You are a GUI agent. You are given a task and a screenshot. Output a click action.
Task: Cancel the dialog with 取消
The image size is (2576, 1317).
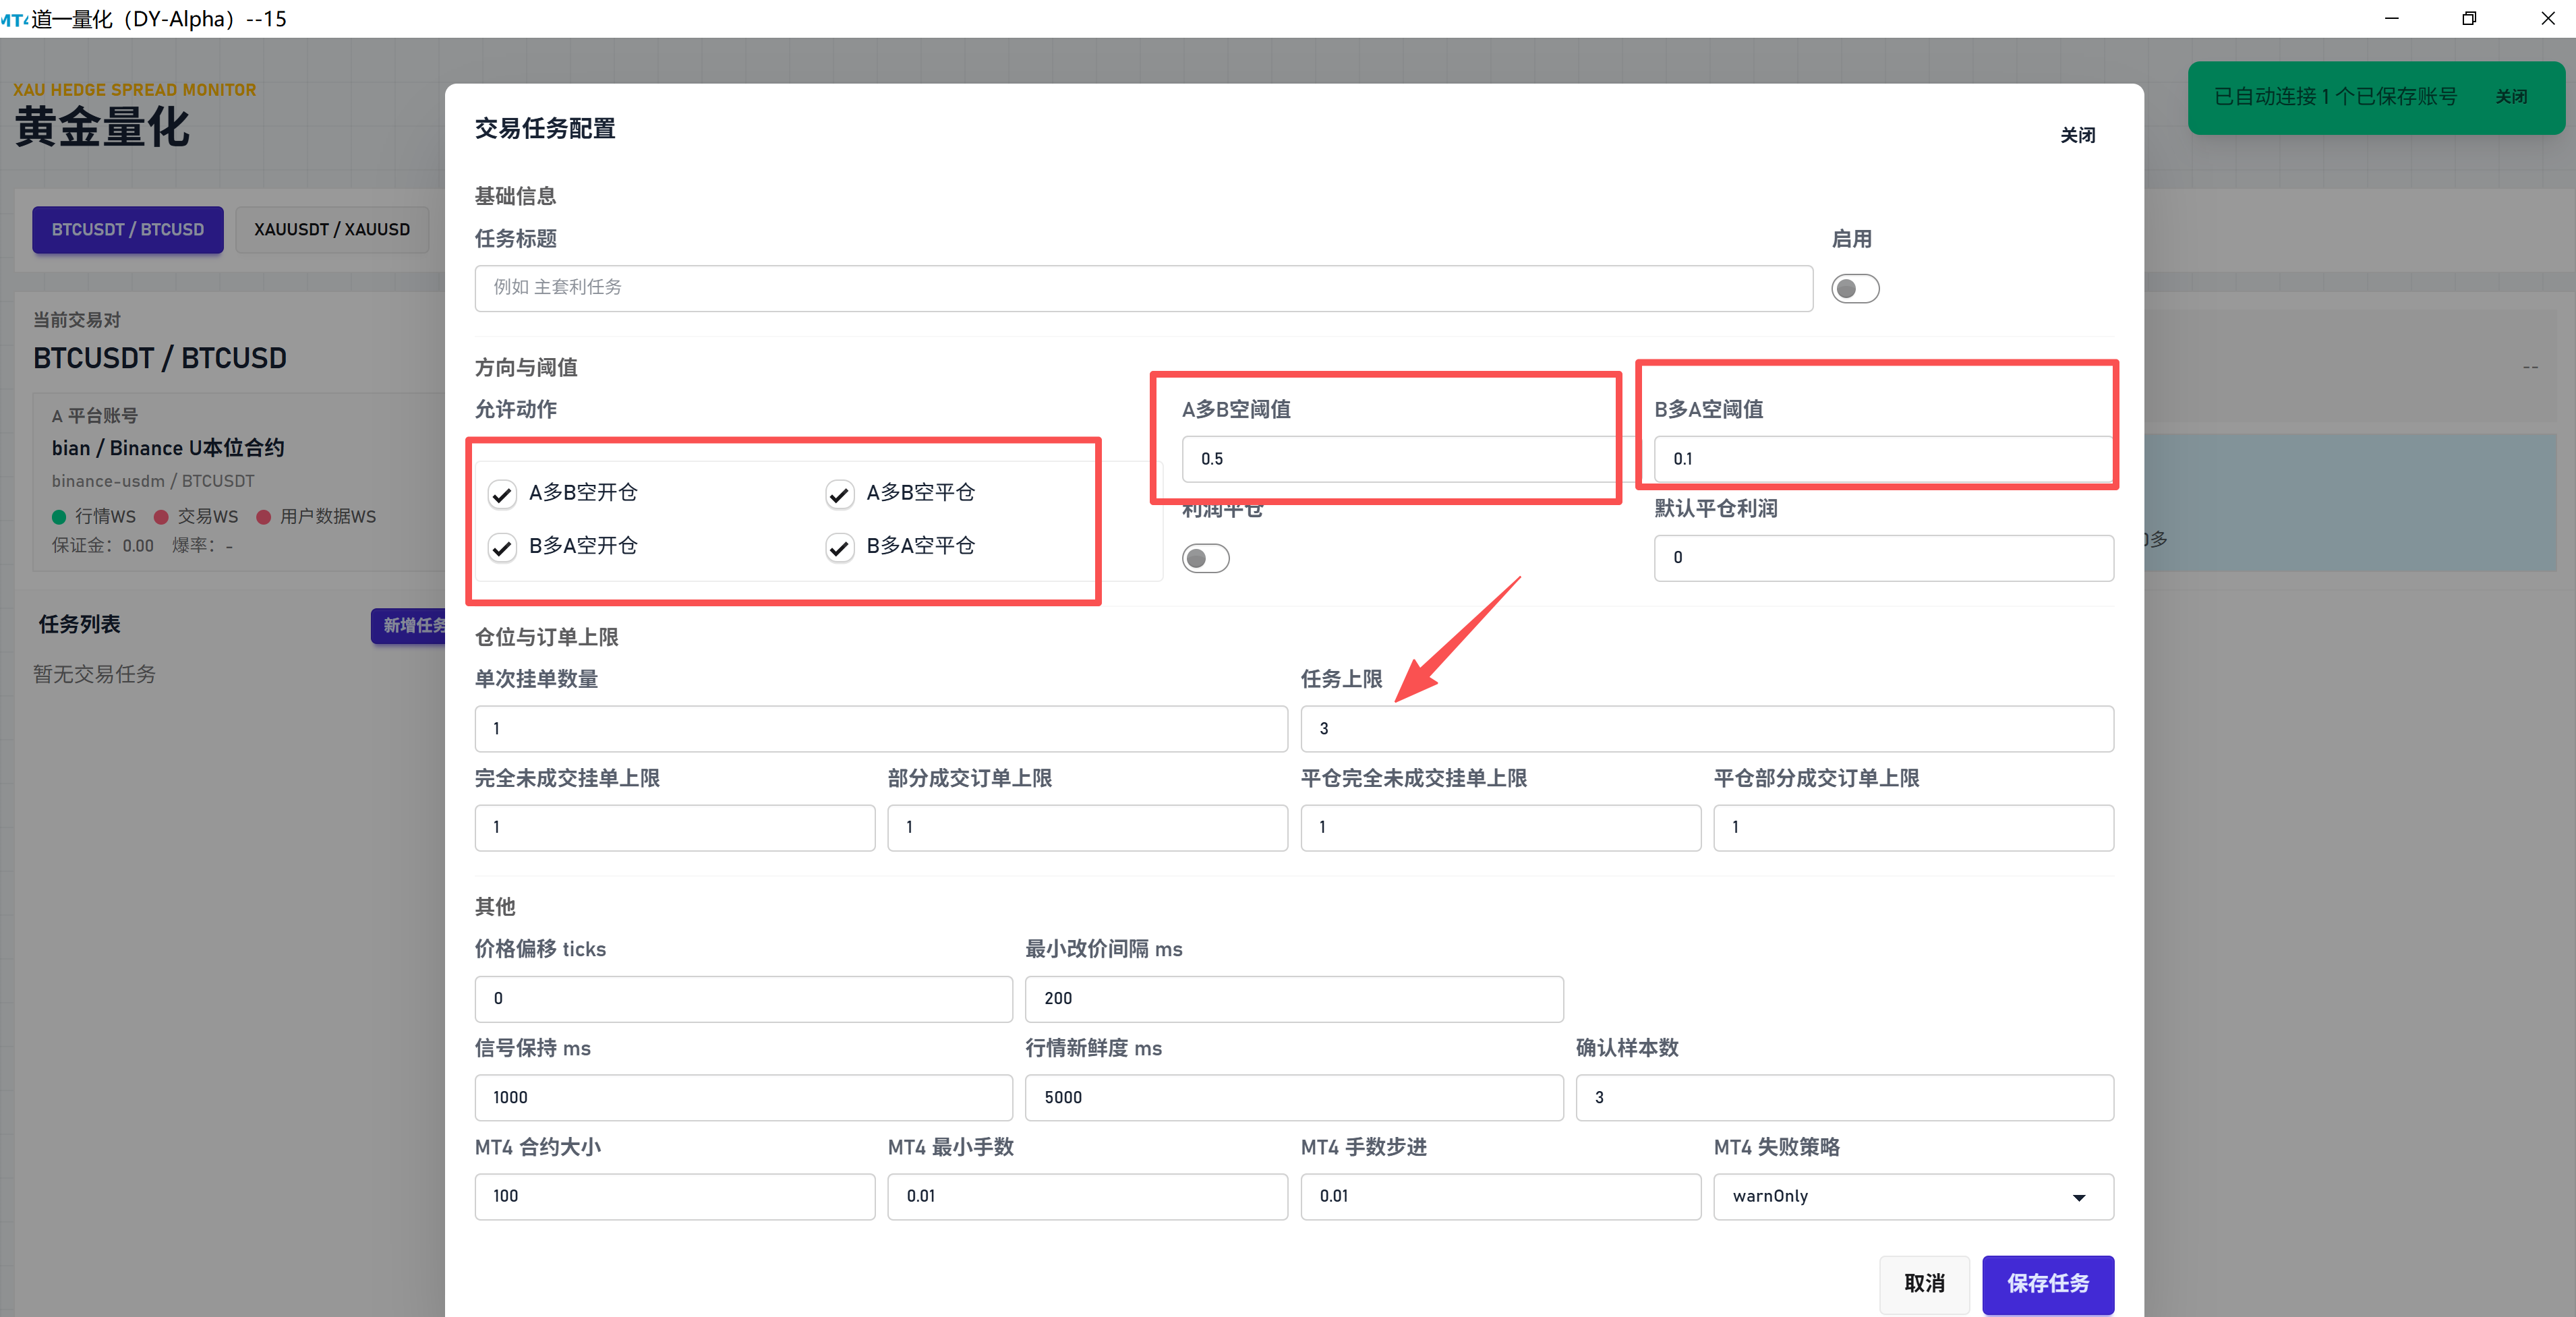tap(1924, 1284)
